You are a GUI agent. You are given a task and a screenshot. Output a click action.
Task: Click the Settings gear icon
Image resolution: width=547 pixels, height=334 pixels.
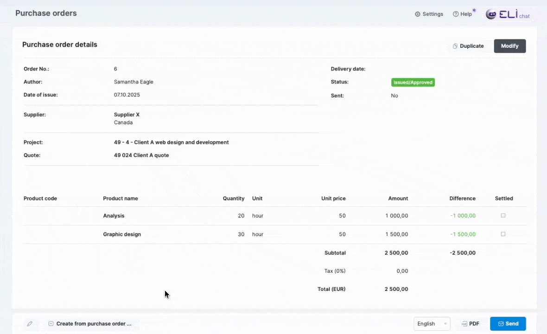[418, 14]
